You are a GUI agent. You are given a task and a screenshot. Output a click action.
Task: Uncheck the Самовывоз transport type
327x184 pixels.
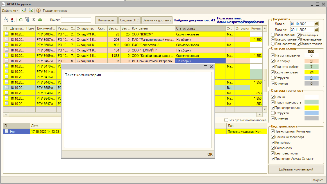273,148
